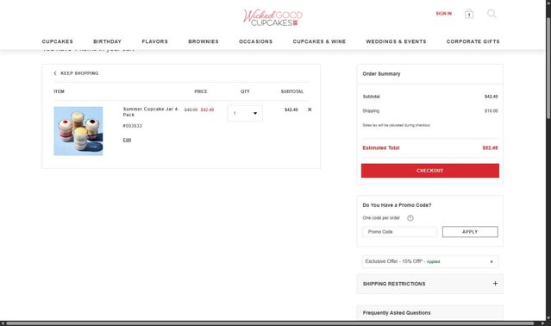
Task: Click the Order Summary heading
Action: [381, 74]
